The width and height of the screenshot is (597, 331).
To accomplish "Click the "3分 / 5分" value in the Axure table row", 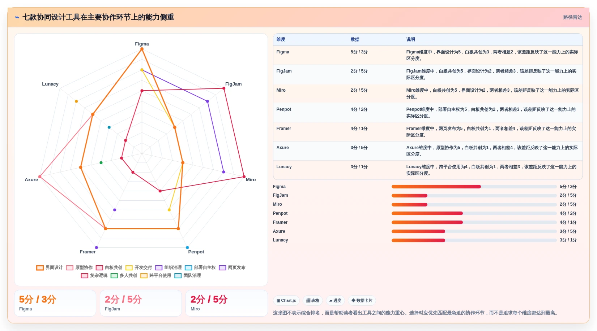I will point(359,148).
